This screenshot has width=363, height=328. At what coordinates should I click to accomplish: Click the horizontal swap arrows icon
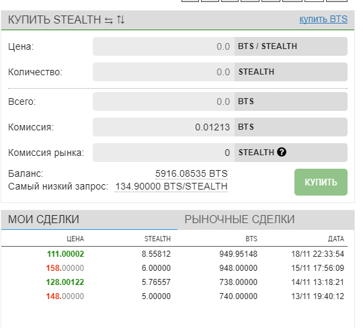tap(109, 20)
